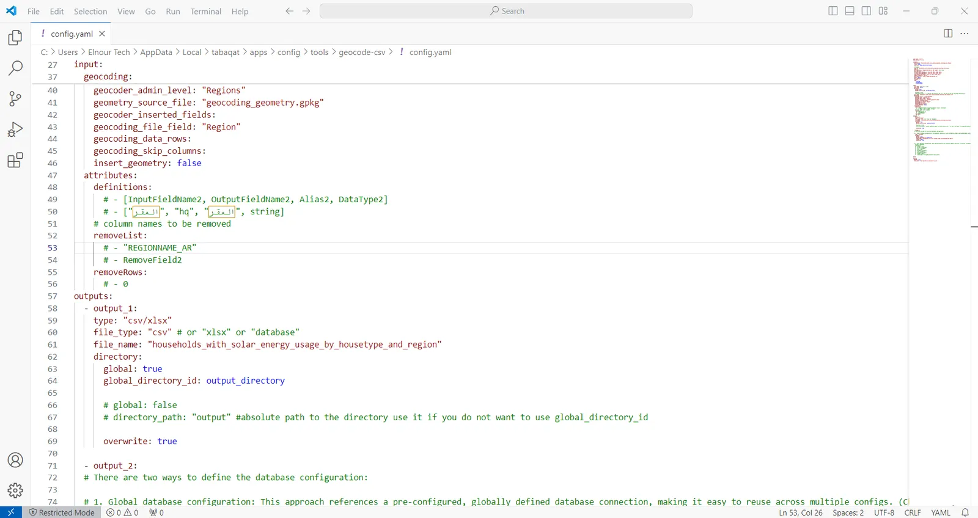Go forward with navigation arrow
Viewport: 978px width, 518px height.
tap(306, 11)
